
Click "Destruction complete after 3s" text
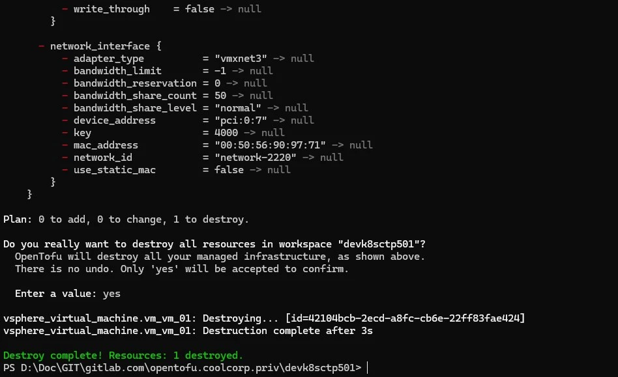tap(287, 331)
